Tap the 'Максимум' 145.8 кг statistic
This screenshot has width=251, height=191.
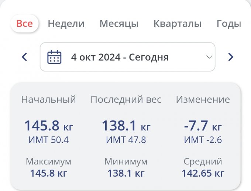[x=48, y=173]
